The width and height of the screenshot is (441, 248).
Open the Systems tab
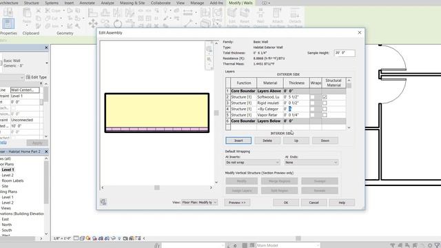click(52, 3)
